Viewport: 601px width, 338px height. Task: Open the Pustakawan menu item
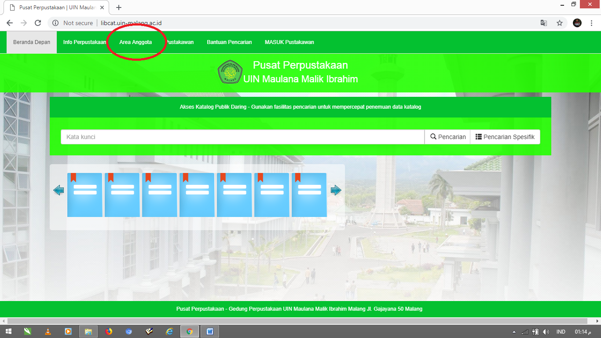[x=180, y=42]
